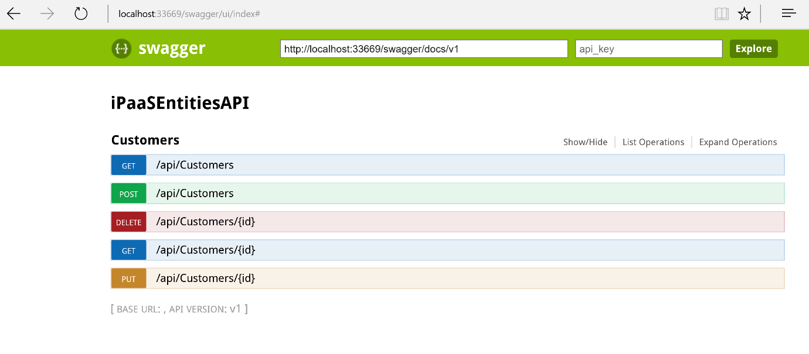Click List Operations link

click(x=653, y=142)
